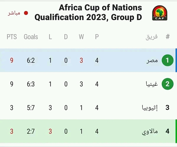Click rank number 3 beside إثيوبيا
177x147 pixels.
pyautogui.click(x=167, y=108)
